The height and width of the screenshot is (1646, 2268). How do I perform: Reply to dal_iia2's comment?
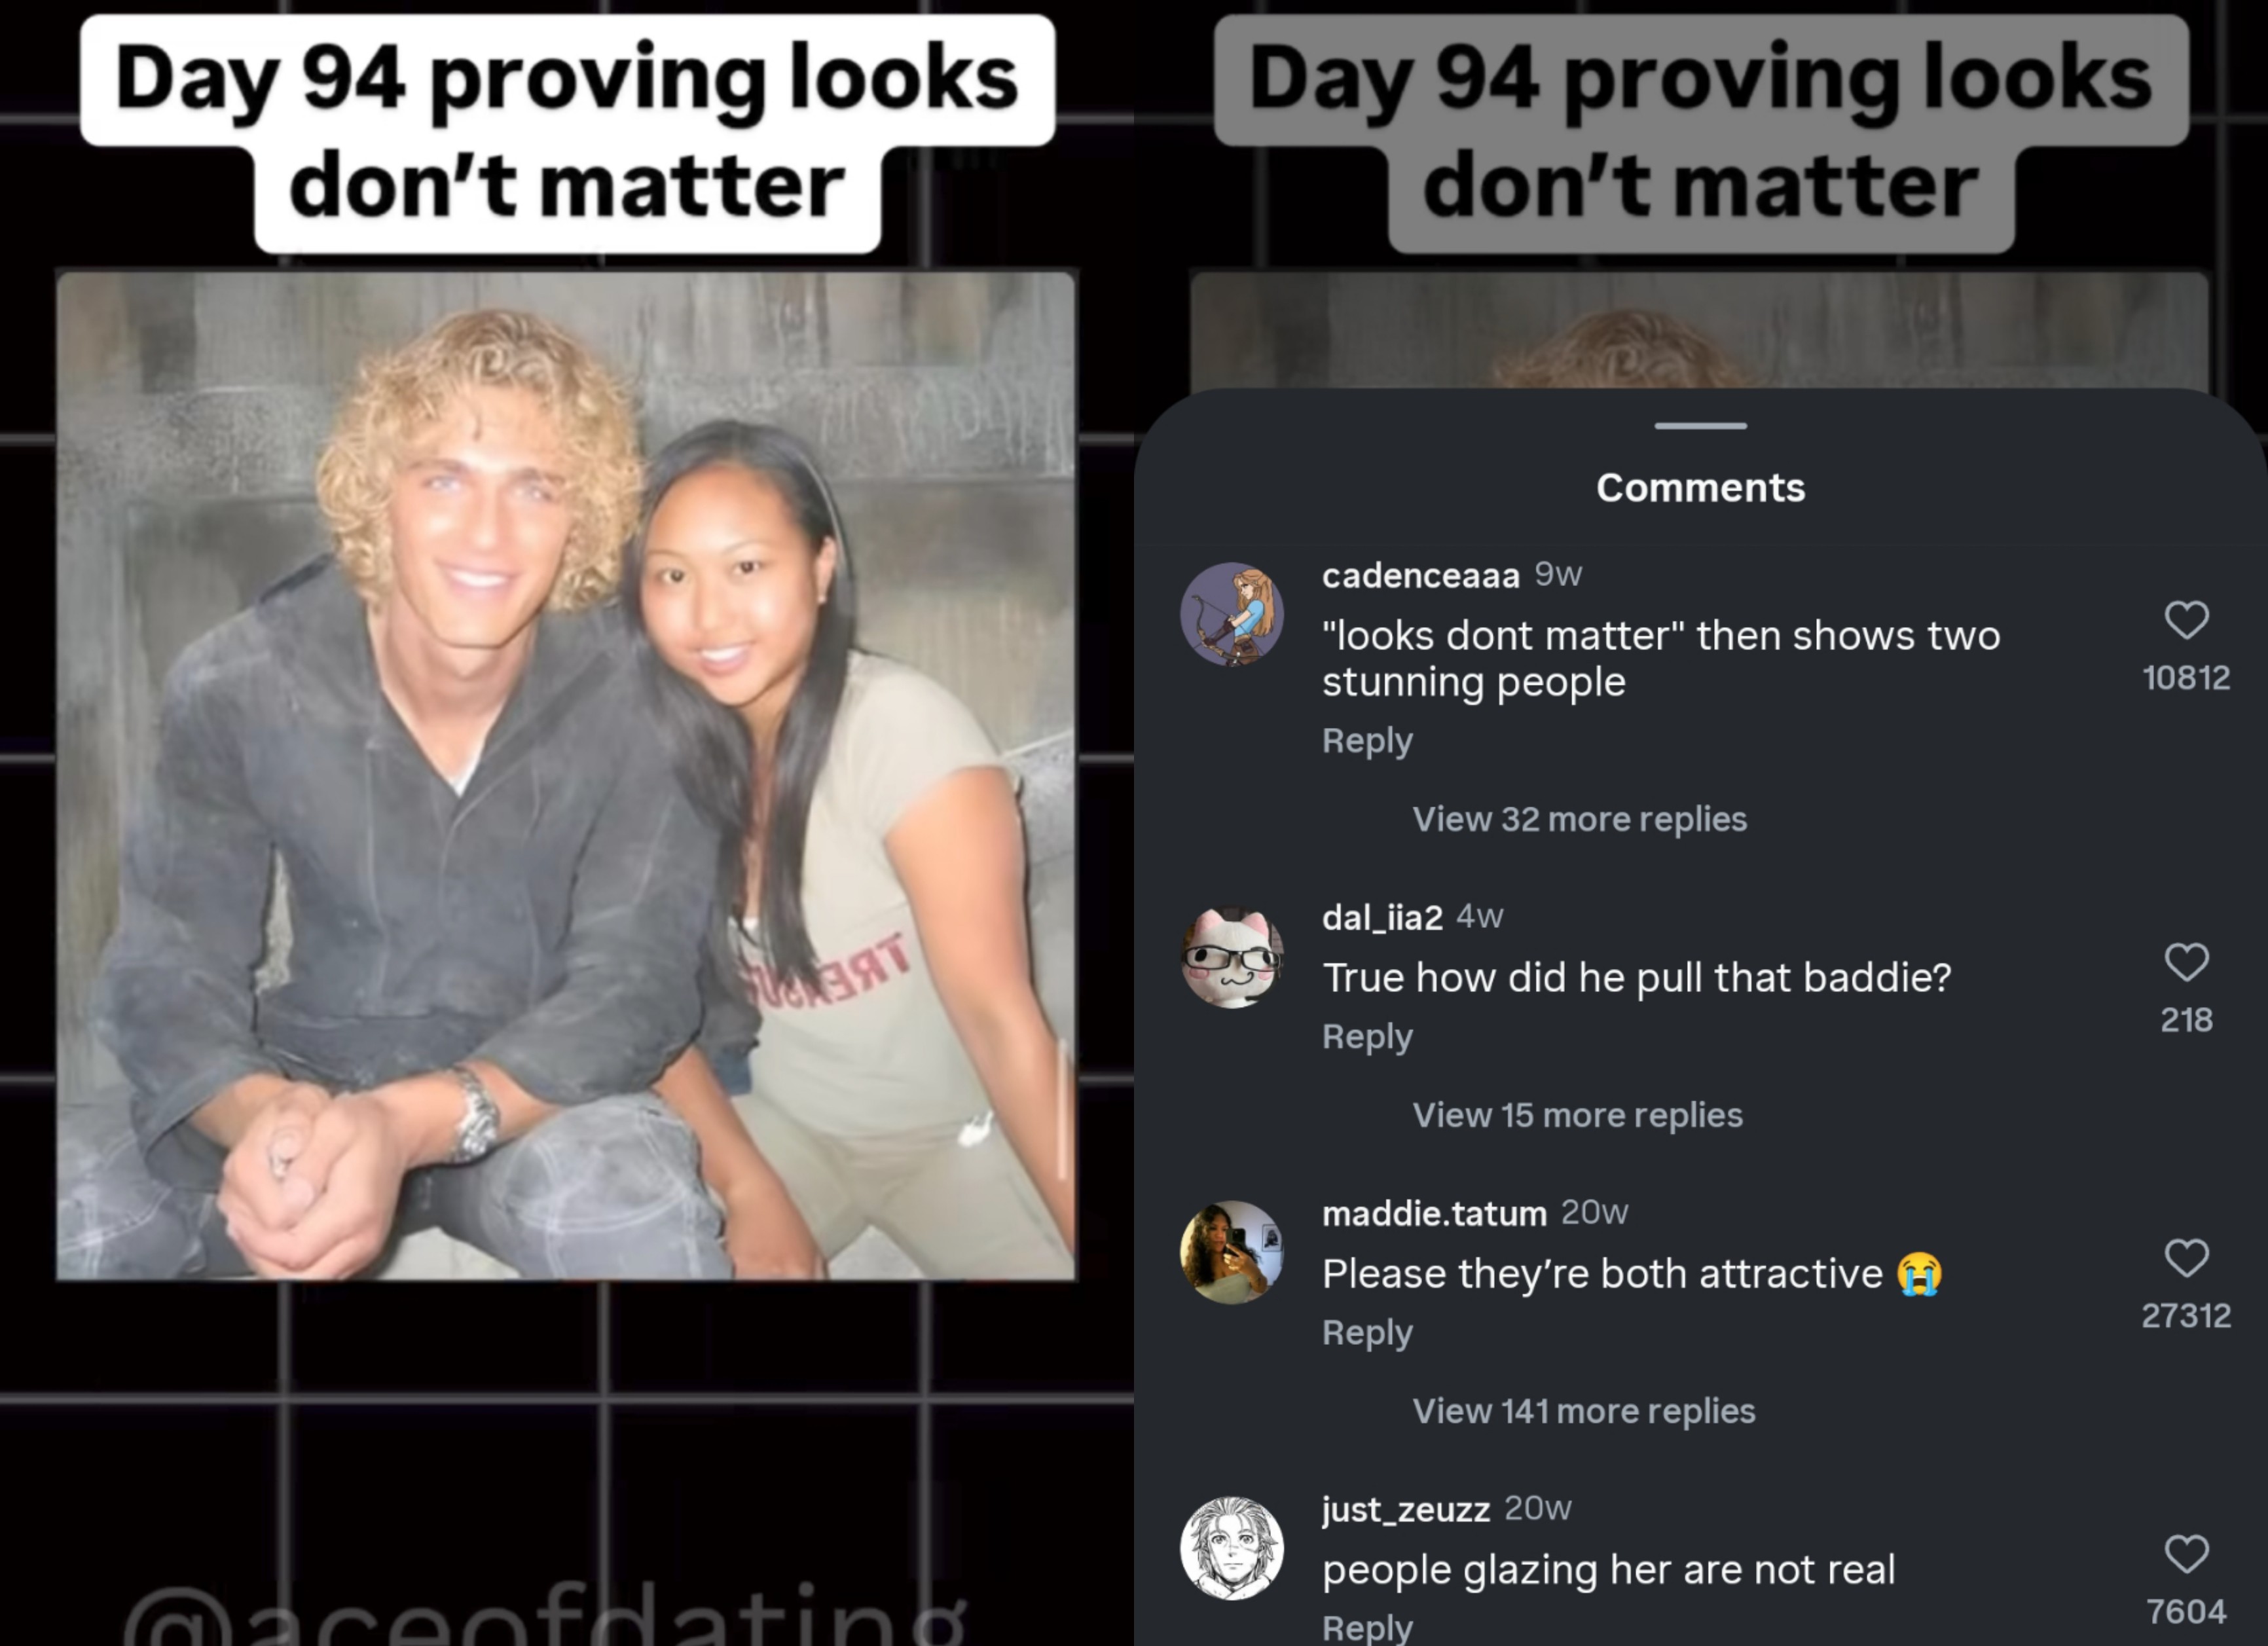pos(1367,1037)
